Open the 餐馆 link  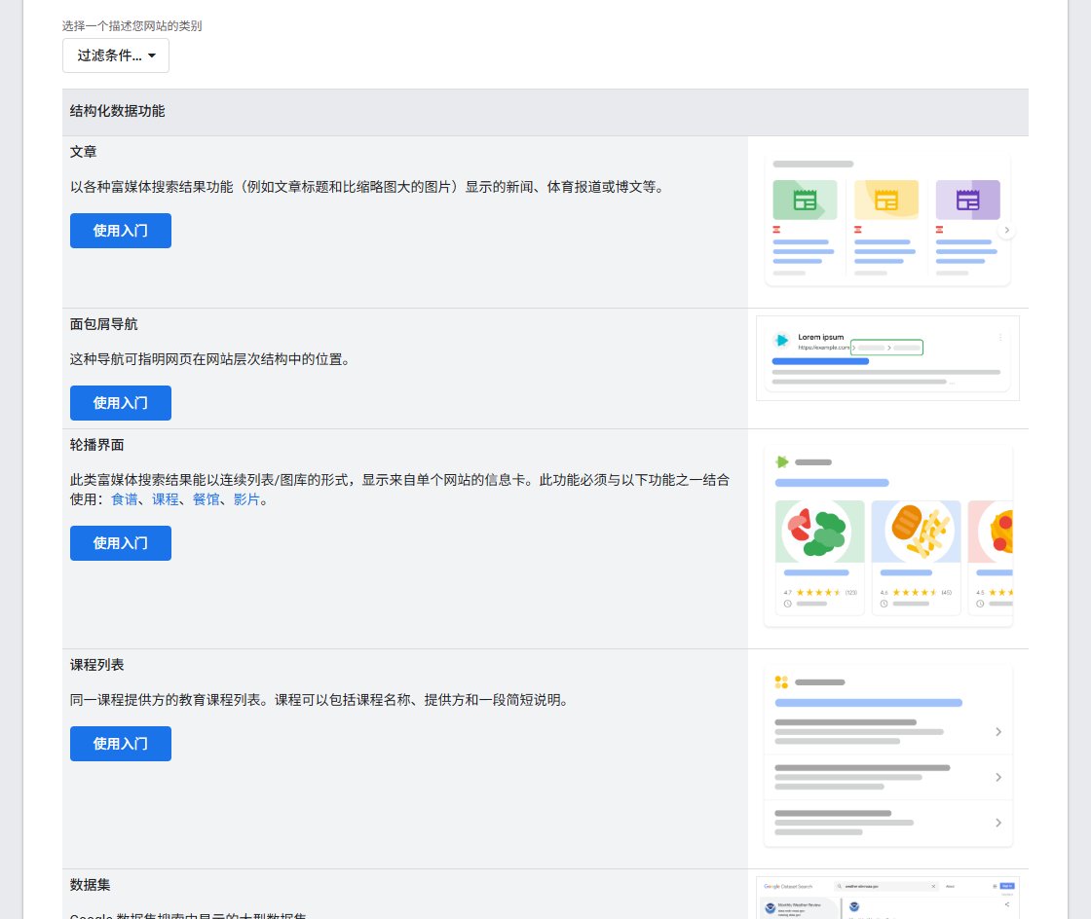pos(206,499)
